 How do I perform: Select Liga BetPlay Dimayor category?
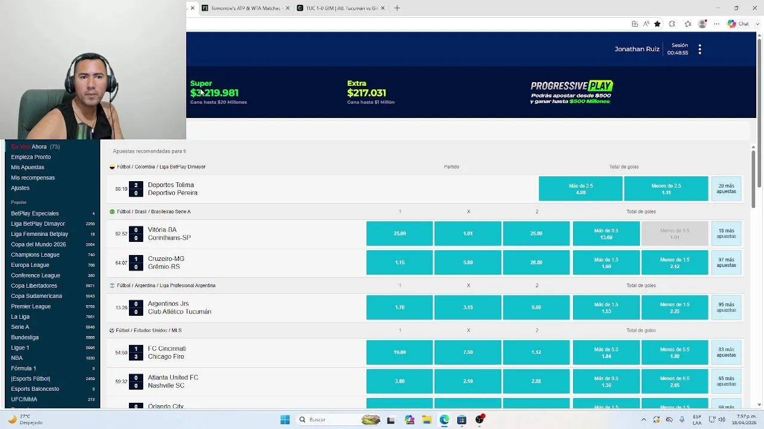click(x=53, y=223)
